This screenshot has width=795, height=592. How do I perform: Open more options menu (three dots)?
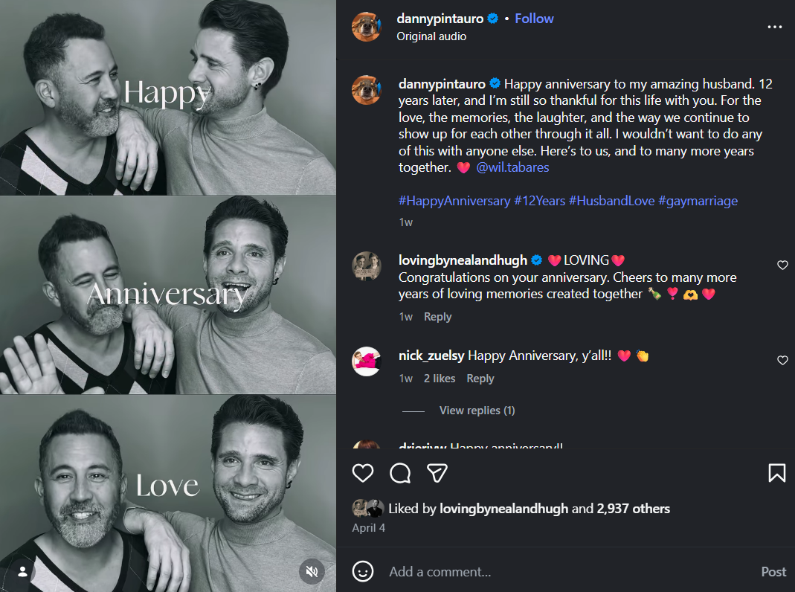click(775, 27)
